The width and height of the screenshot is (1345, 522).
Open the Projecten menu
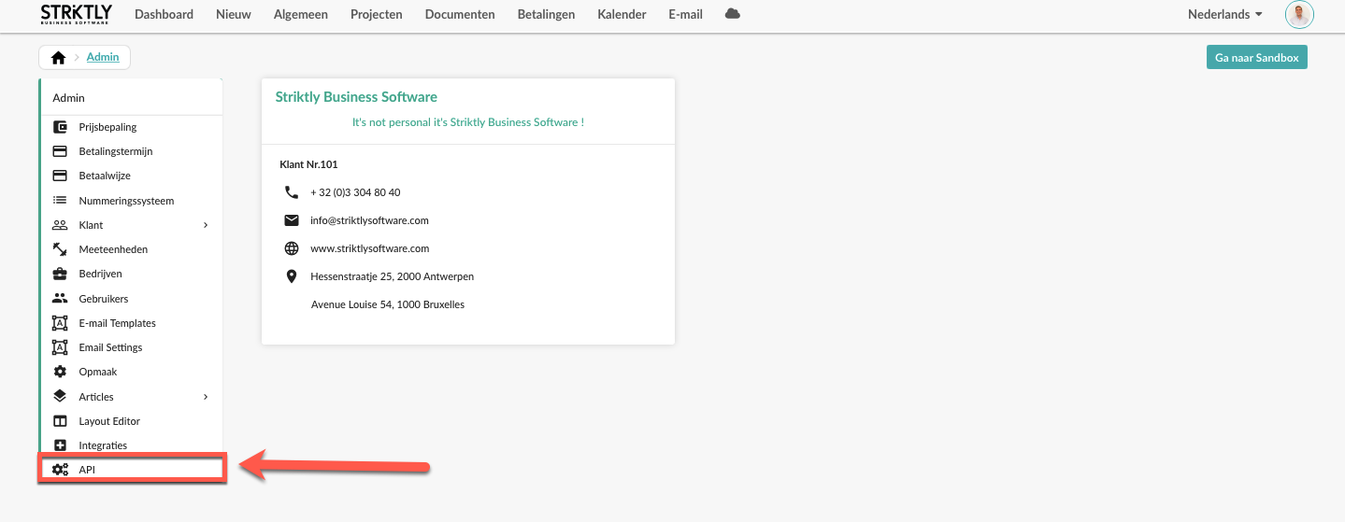point(377,14)
